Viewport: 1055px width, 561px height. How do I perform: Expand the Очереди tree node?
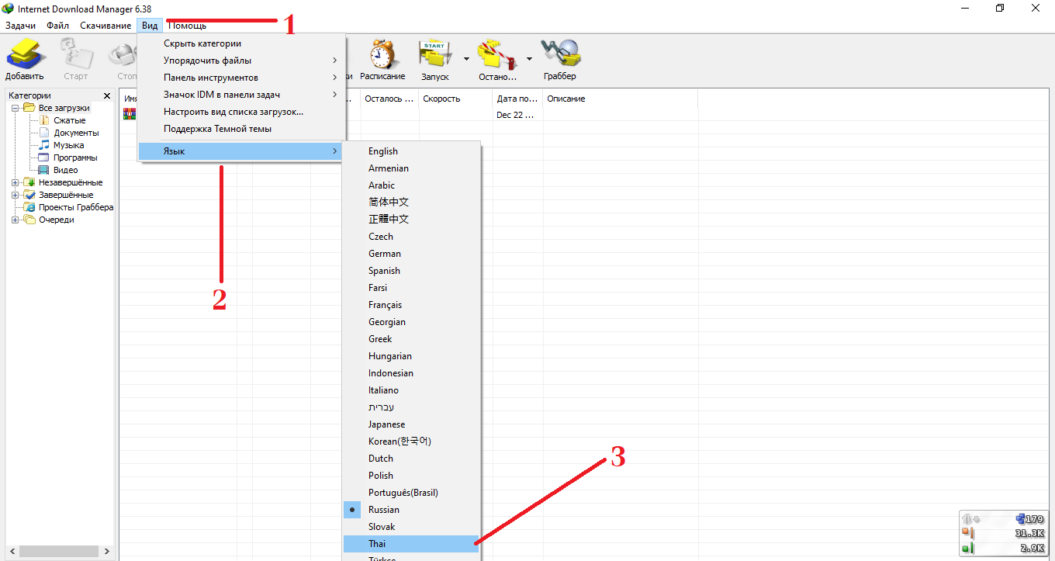pos(16,220)
